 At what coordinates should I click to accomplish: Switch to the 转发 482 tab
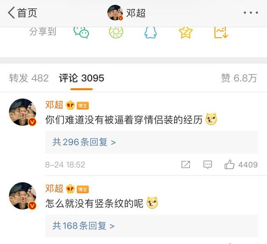(x=29, y=78)
